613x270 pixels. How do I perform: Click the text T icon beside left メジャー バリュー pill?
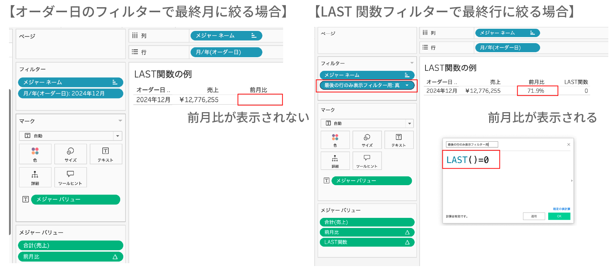point(26,199)
